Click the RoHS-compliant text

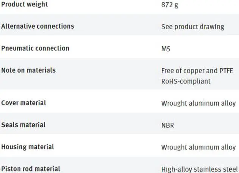pyautogui.click(x=186, y=81)
